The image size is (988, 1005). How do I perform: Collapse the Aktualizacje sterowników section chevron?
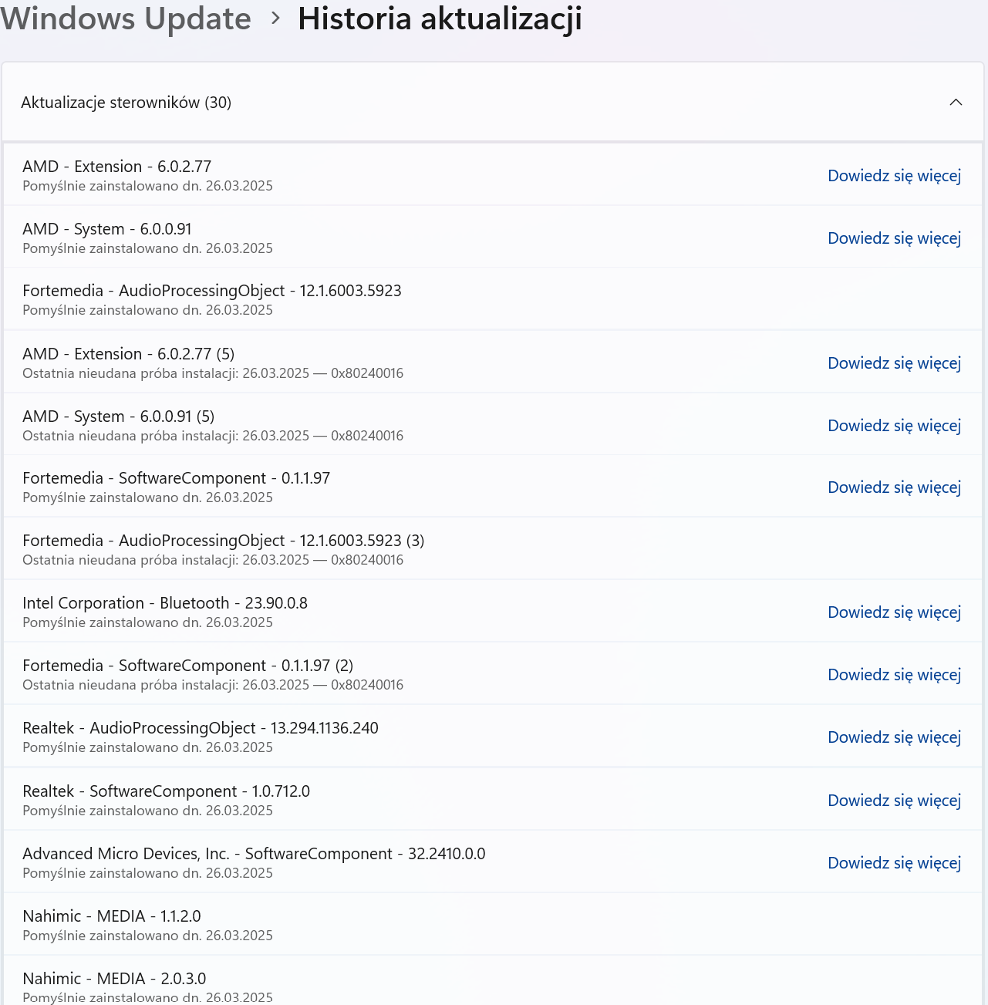pos(956,103)
